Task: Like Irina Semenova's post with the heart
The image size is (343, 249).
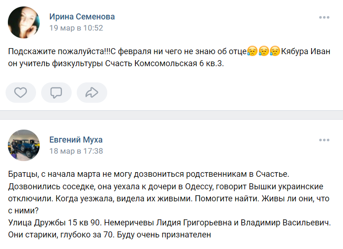Action: point(21,93)
